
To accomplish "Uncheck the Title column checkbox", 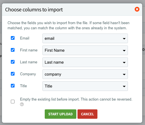I will (x=13, y=86).
